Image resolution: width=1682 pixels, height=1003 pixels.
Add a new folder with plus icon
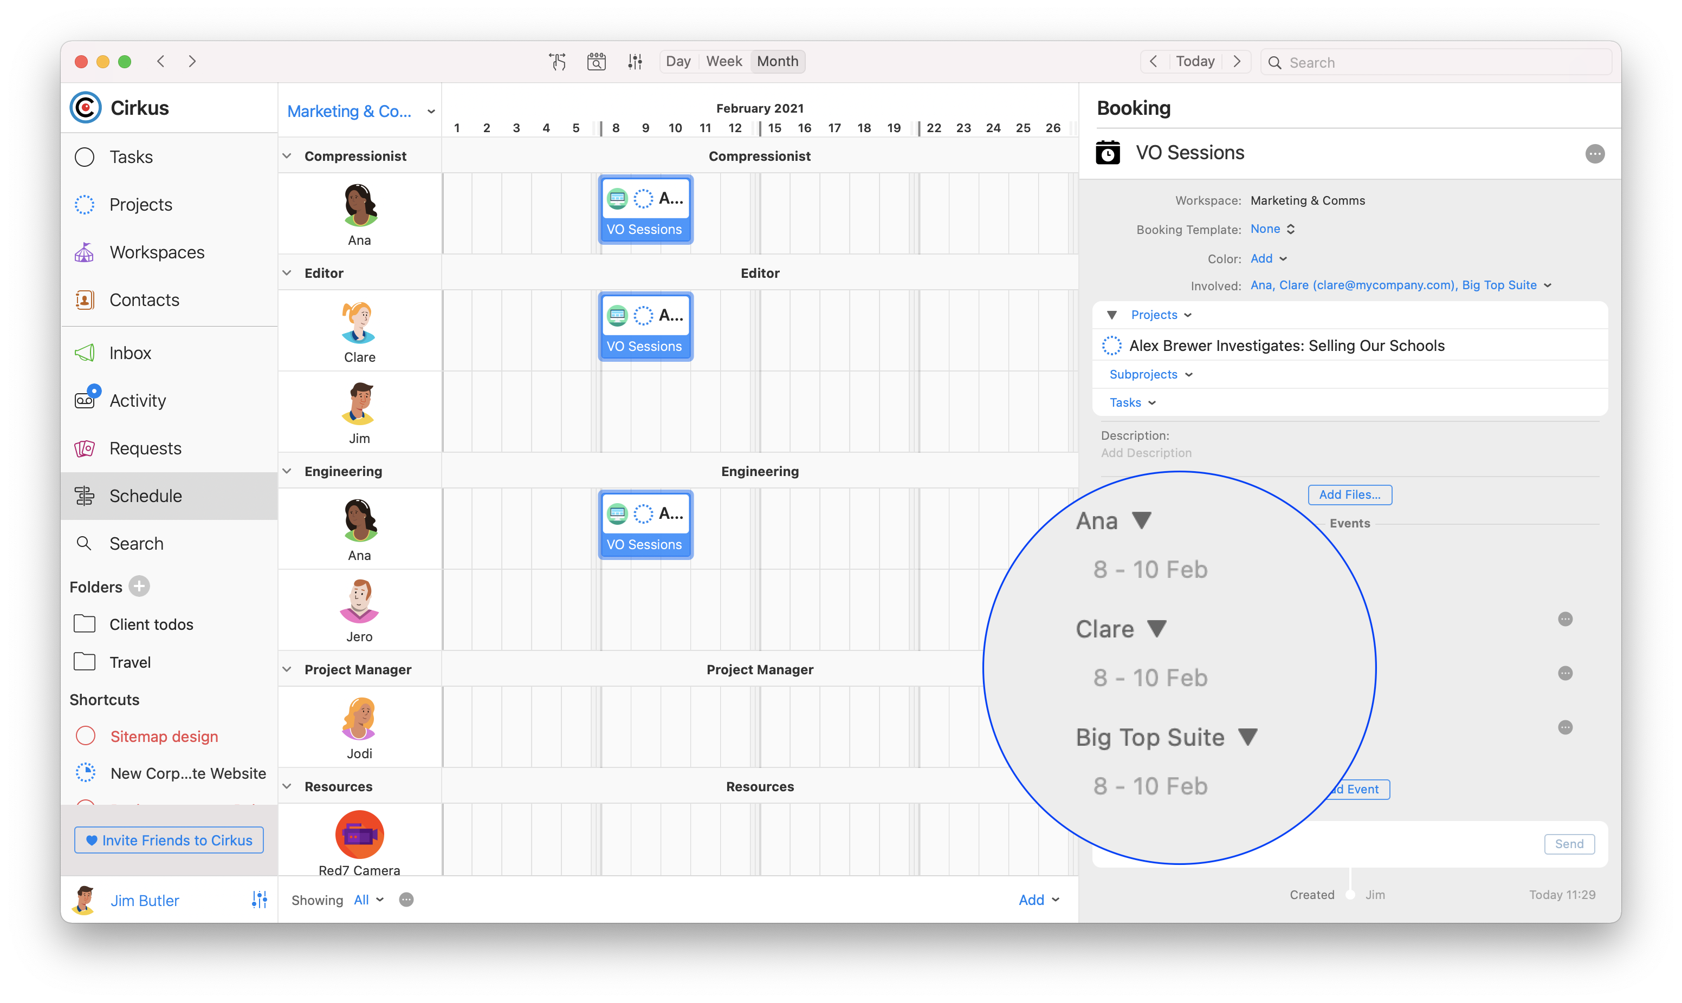coord(139,586)
